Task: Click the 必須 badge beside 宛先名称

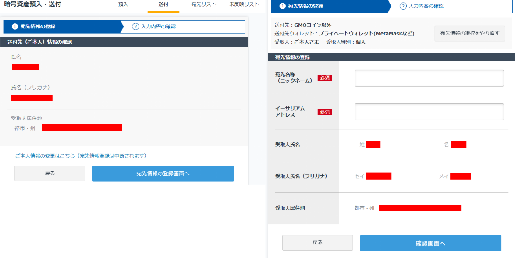Action: pyautogui.click(x=324, y=78)
